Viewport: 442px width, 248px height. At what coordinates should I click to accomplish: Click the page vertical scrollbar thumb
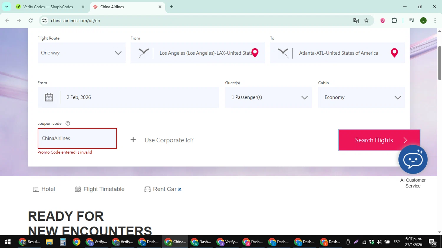coord(440,63)
